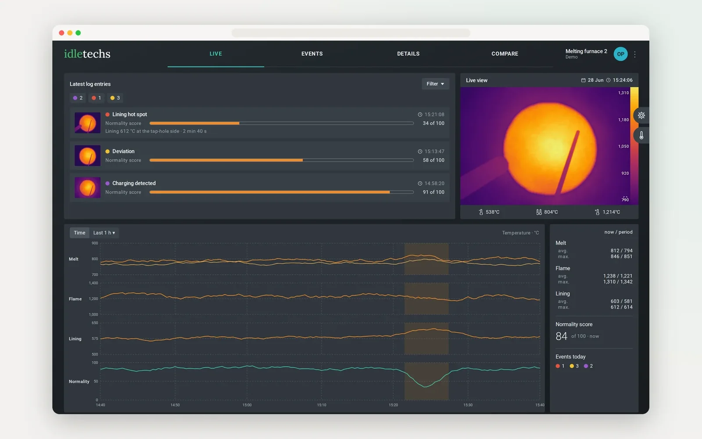Toggle the red events filter chip showing 1
702x439 pixels.
tap(97, 98)
